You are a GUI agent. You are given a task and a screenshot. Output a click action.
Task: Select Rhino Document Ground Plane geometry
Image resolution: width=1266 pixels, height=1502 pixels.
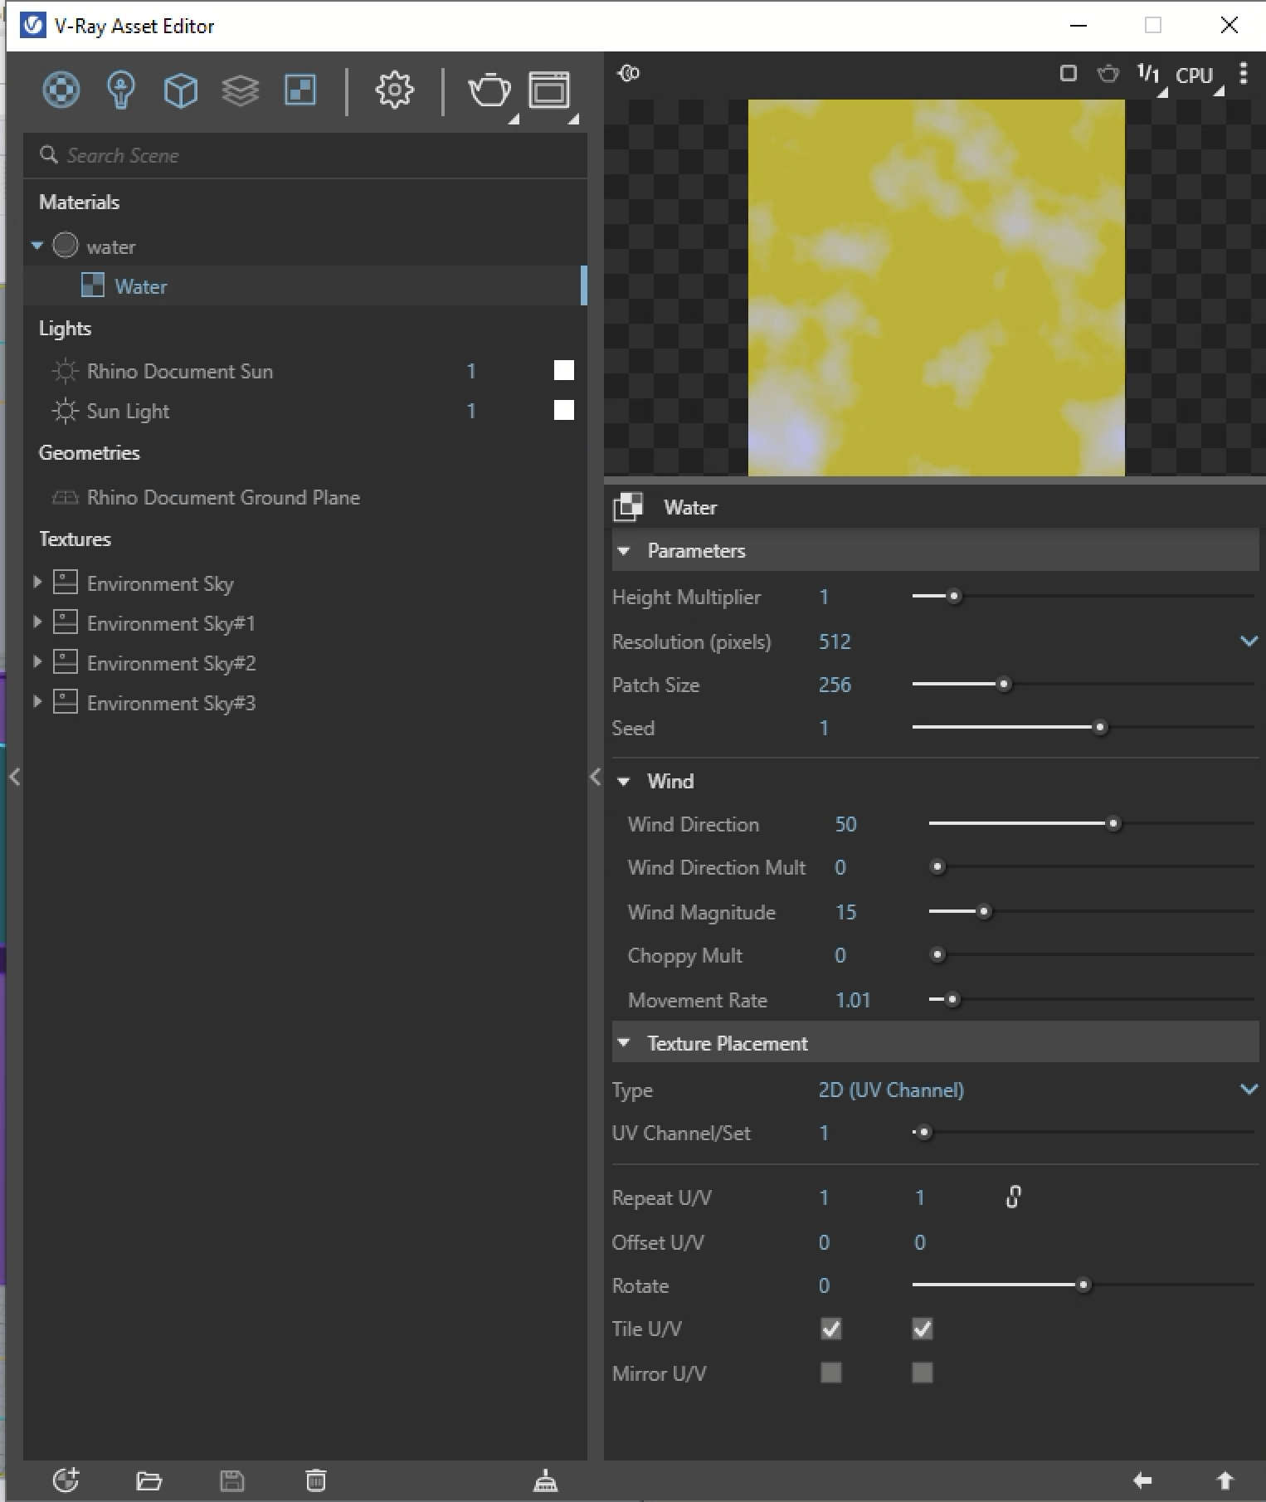pyautogui.click(x=223, y=497)
